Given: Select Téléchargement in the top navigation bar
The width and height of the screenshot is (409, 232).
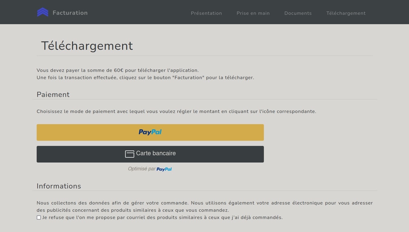Looking at the screenshot, I should (346, 13).
